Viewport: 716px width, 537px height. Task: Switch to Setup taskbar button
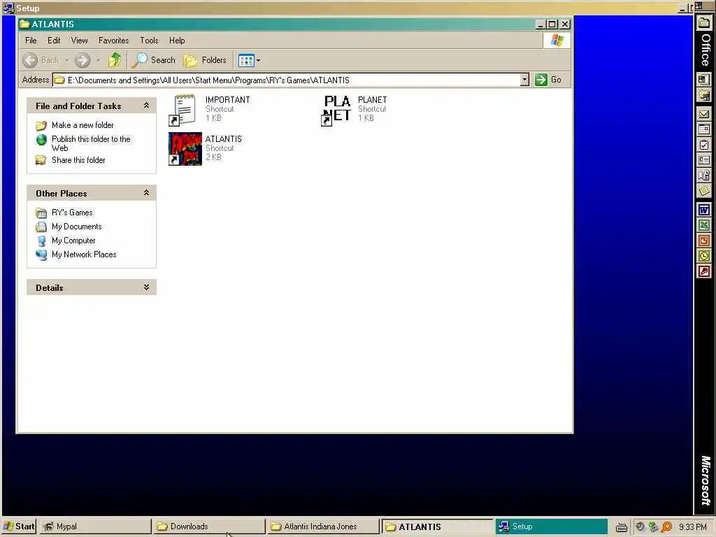tap(551, 527)
